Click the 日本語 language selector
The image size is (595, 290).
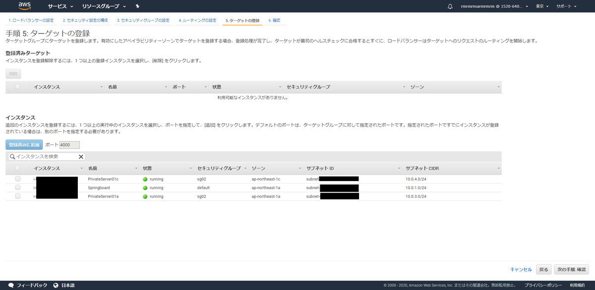pyautogui.click(x=67, y=286)
